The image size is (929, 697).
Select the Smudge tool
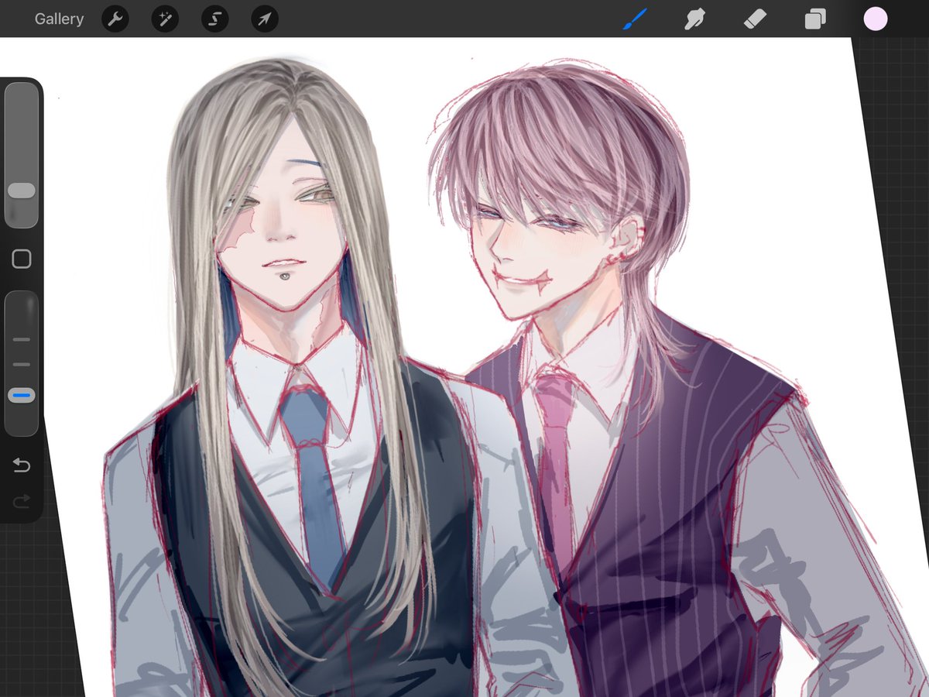694,19
